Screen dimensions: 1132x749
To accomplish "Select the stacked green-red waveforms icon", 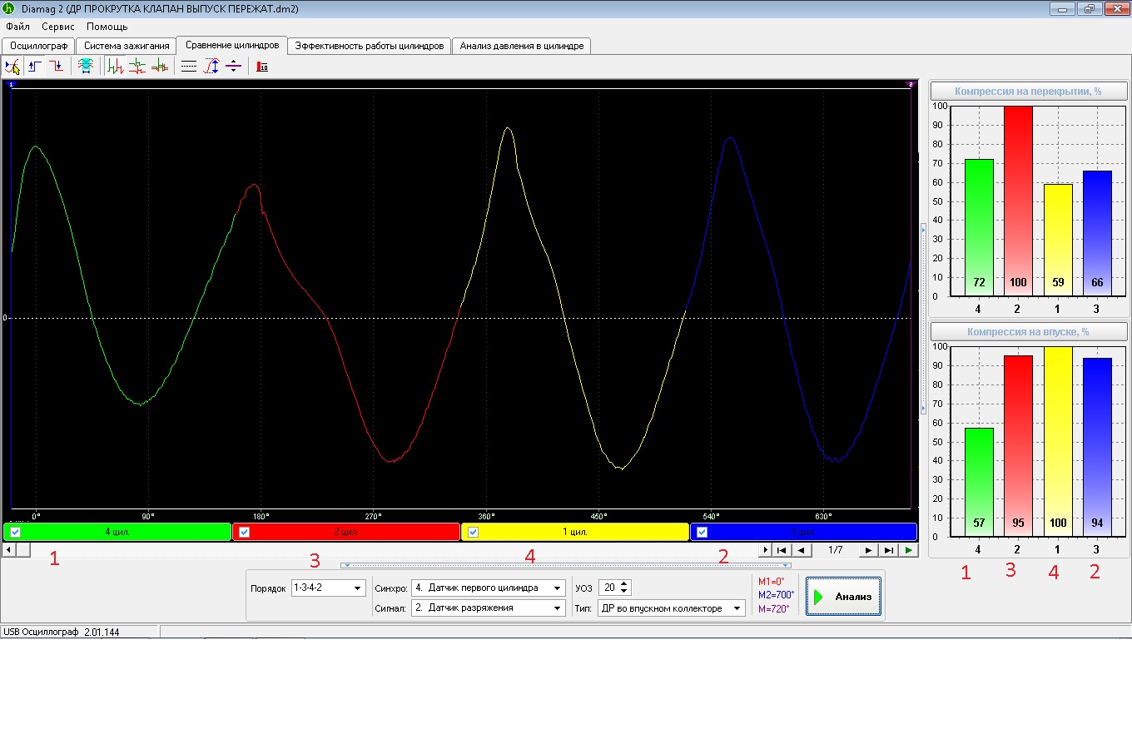I will [x=137, y=67].
